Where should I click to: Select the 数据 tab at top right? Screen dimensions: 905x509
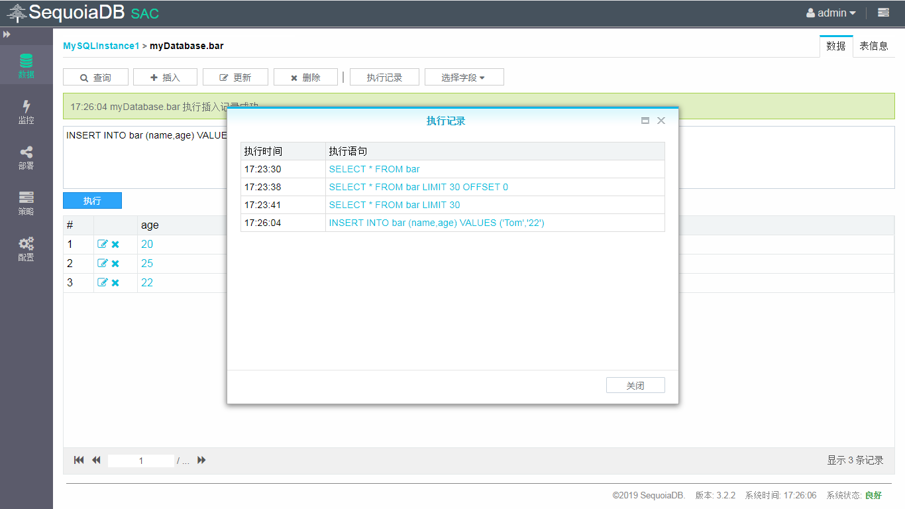pyautogui.click(x=835, y=46)
